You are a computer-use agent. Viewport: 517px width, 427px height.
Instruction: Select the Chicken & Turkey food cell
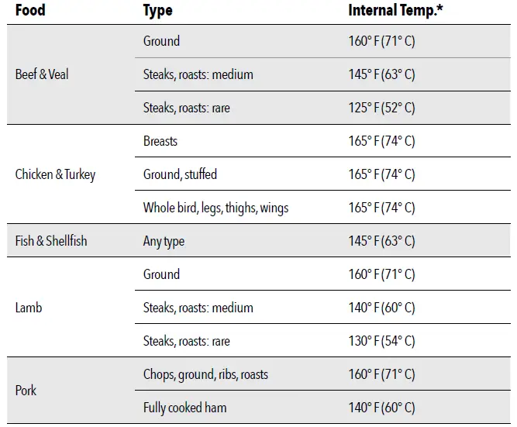pos(55,174)
